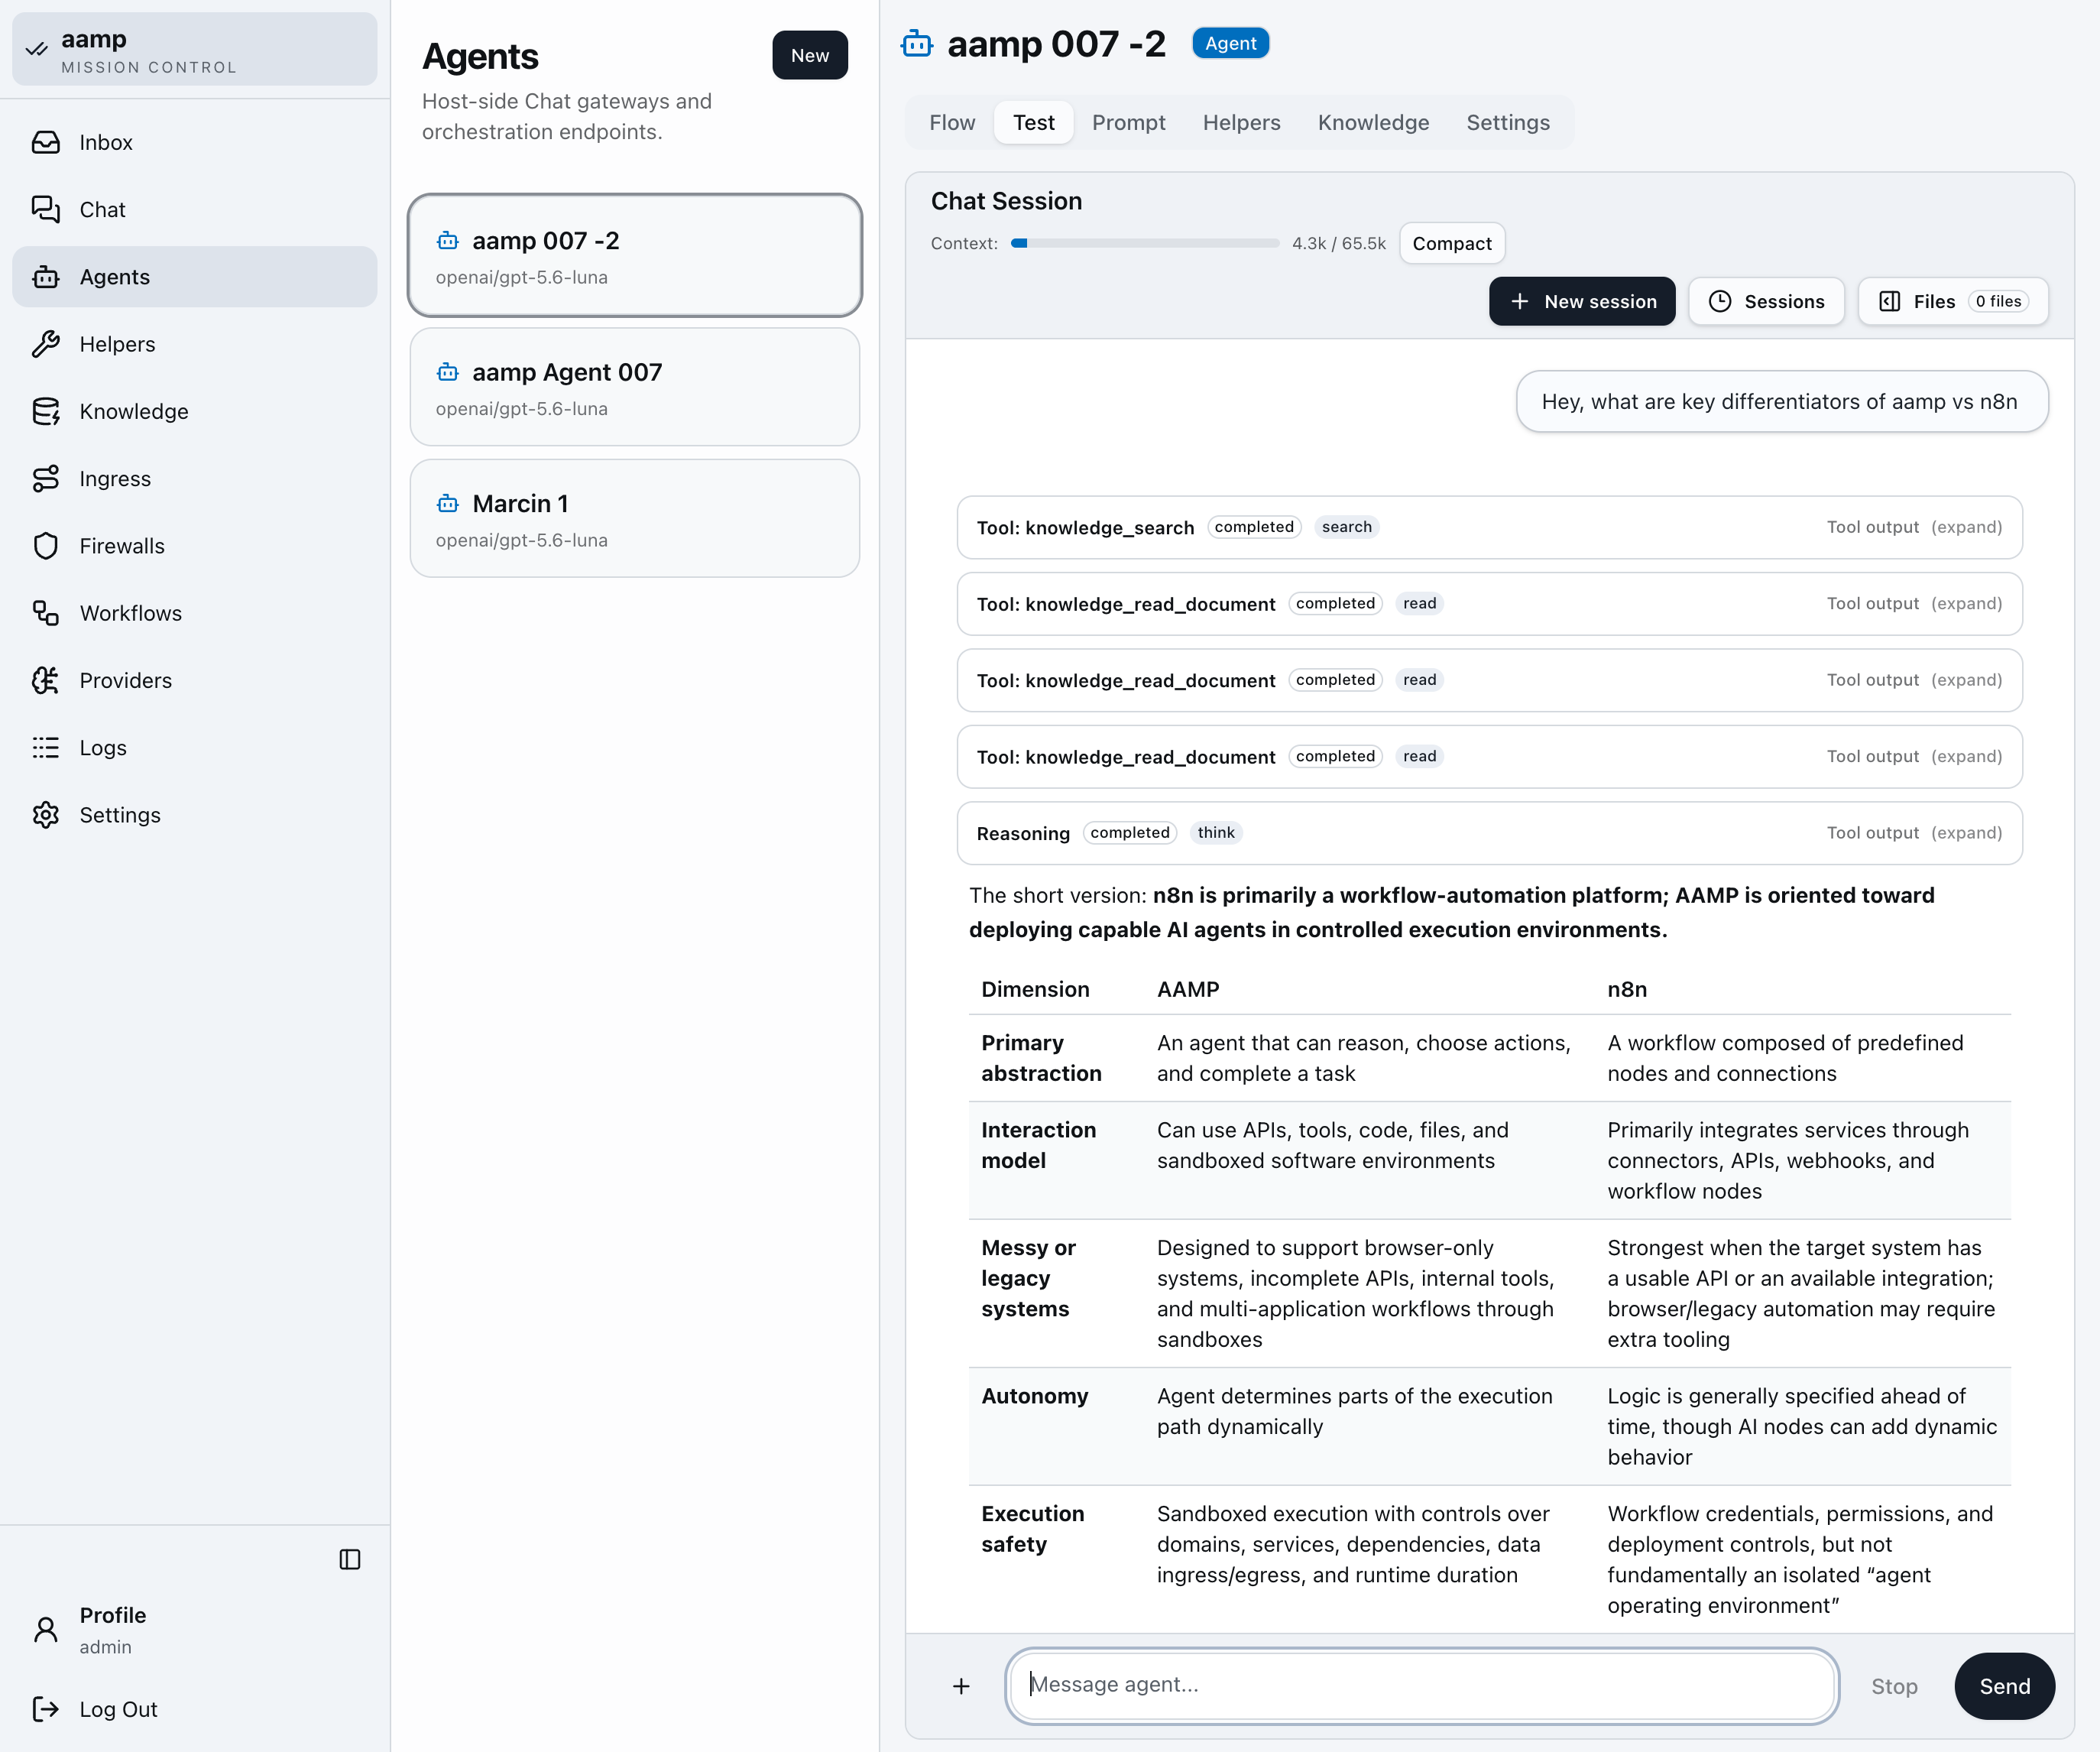
Task: Focus the Message agent input field
Action: point(1421,1686)
